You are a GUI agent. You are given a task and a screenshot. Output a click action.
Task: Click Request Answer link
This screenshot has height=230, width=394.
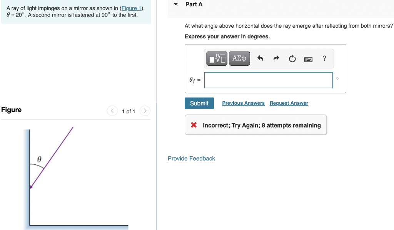click(289, 103)
